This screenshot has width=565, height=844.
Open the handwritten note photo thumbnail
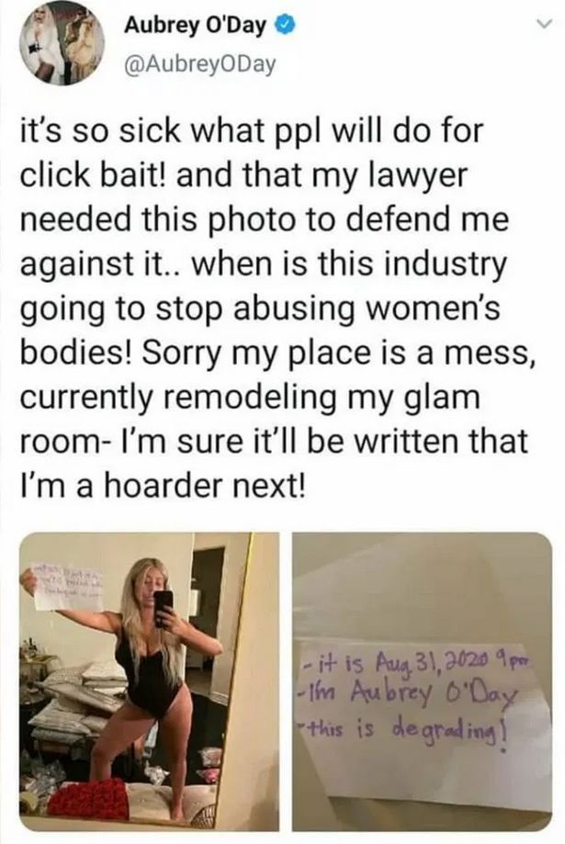click(x=423, y=681)
